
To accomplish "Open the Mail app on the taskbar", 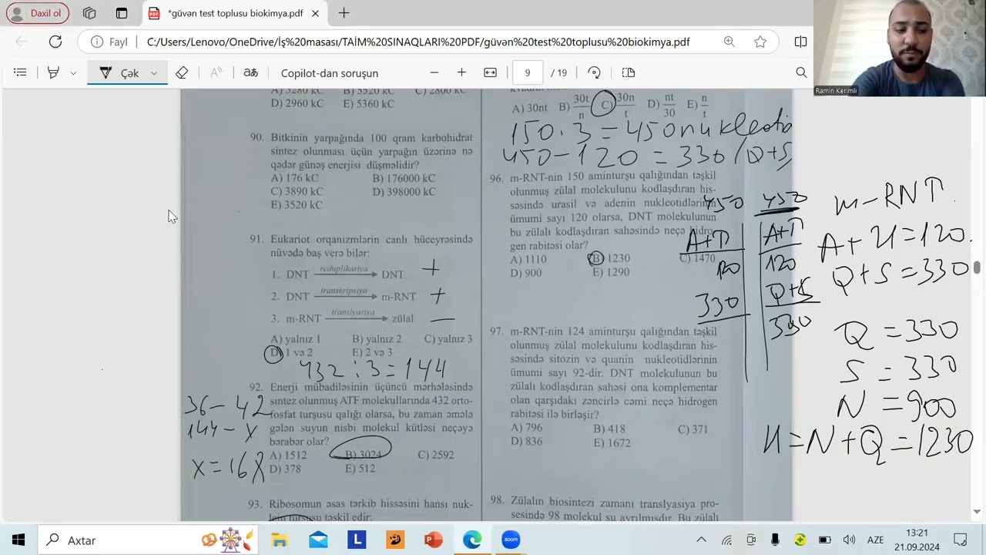I will 318,540.
